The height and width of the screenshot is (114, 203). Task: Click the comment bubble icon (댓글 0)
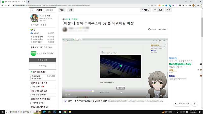click(149, 29)
